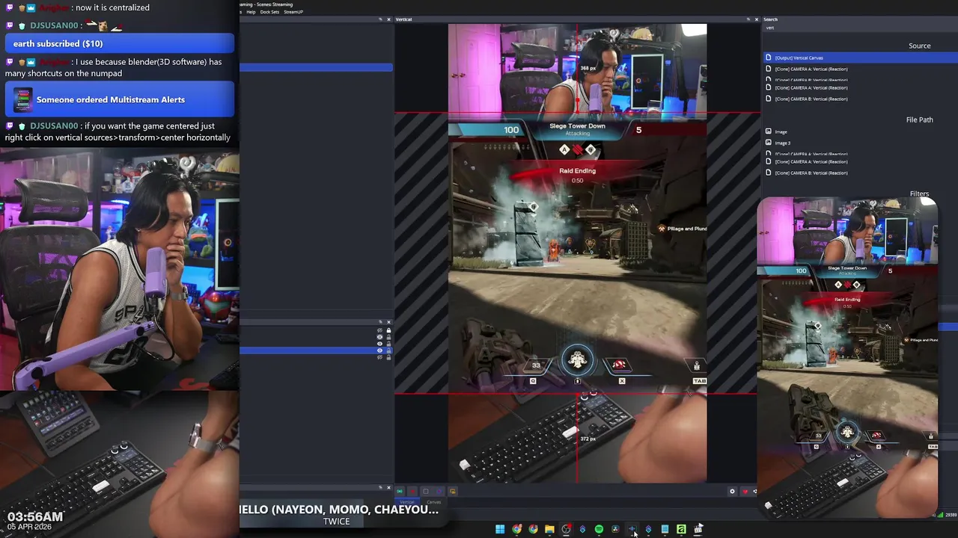Open settings gear below the Vertical canvas
958x538 pixels.
coord(732,491)
